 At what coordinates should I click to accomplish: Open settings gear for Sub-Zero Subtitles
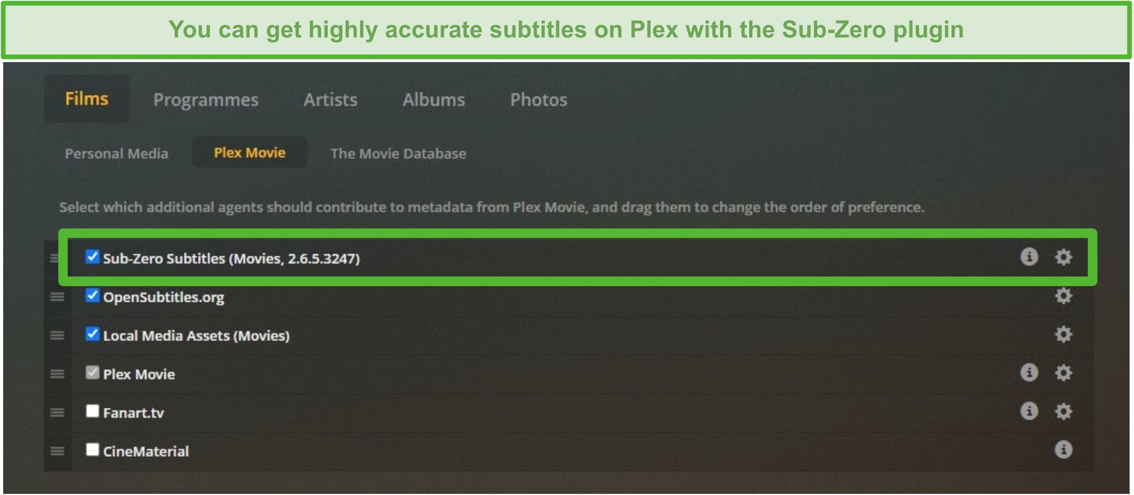pyautogui.click(x=1063, y=257)
